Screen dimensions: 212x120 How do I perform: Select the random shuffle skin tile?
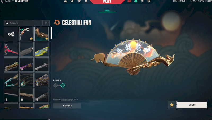click(x=11, y=34)
